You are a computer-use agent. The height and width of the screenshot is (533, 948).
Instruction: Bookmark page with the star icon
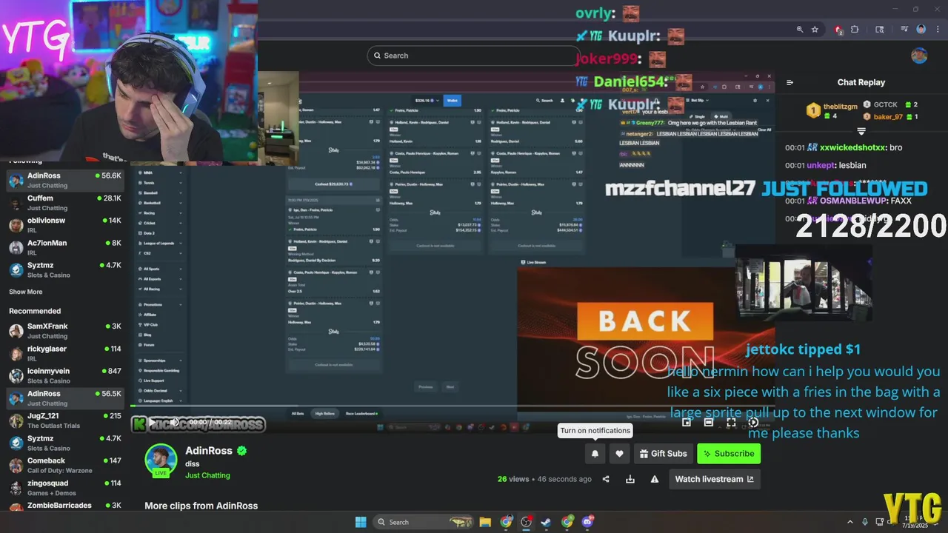(815, 30)
